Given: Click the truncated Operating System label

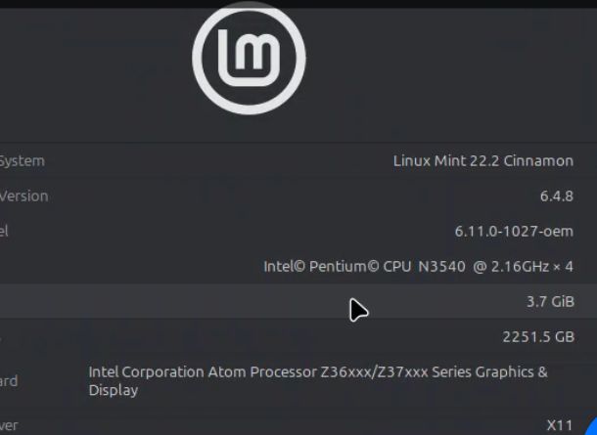Looking at the screenshot, I should click(x=23, y=160).
